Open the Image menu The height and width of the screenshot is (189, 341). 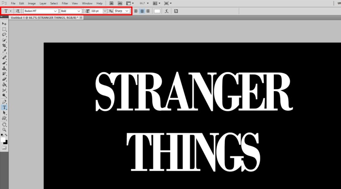point(32,4)
